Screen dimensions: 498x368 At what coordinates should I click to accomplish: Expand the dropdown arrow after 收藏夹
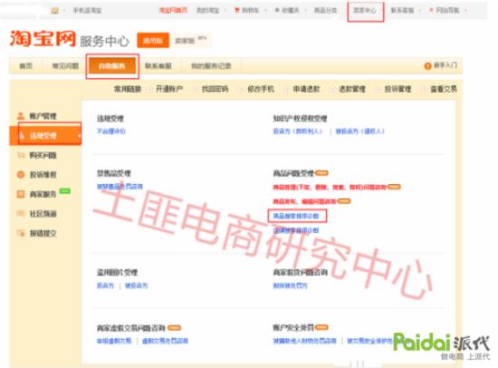(305, 11)
